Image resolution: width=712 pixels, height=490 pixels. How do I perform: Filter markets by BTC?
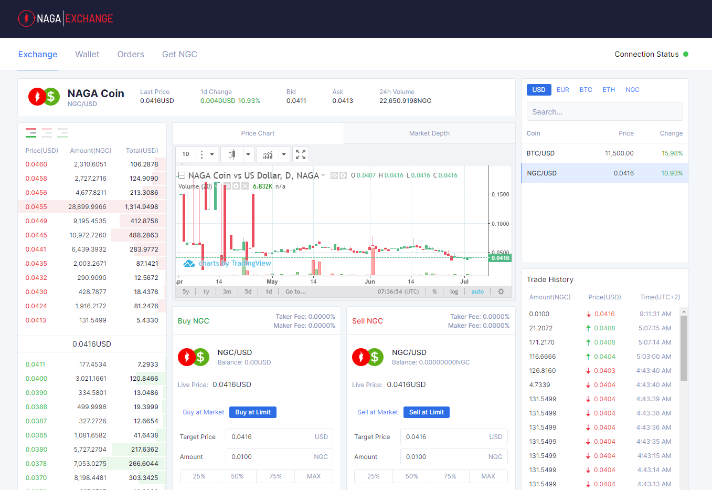click(x=586, y=90)
